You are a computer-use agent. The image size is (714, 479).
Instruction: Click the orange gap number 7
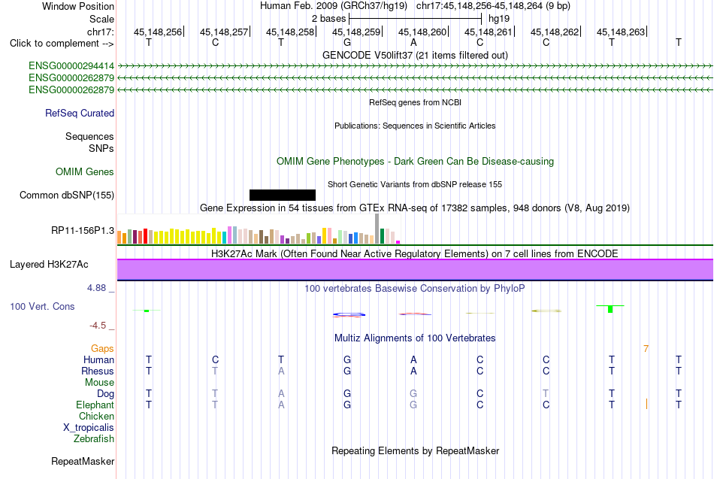click(x=646, y=349)
